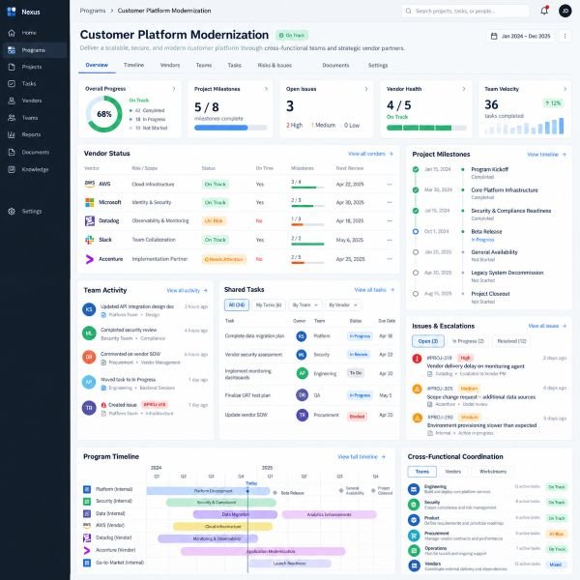Click the Microsoft vendor logo
580x580 pixels.
(90, 202)
